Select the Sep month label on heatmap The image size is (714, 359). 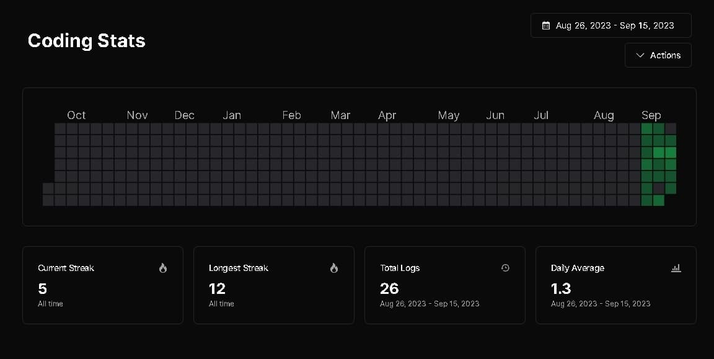(651, 115)
